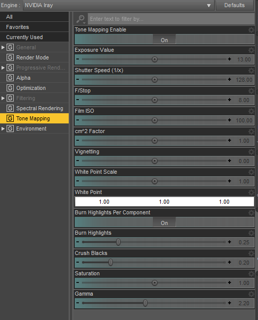Increase Burn Highlights with plus button
Image resolution: width=258 pixels, height=320 pixels.
click(230, 242)
